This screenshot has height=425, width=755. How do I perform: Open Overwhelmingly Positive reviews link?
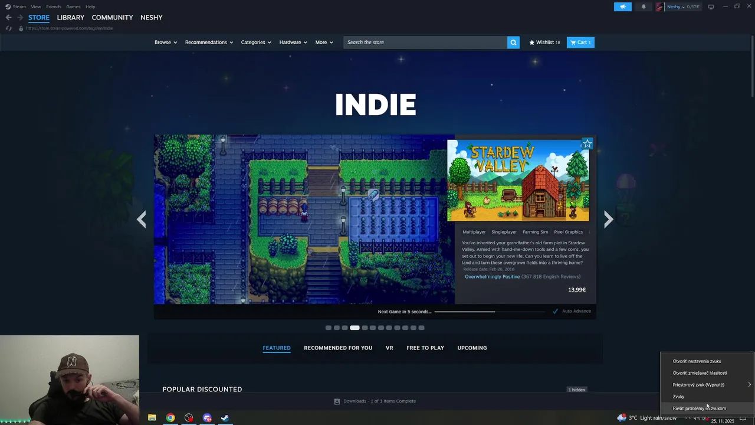[492, 277]
